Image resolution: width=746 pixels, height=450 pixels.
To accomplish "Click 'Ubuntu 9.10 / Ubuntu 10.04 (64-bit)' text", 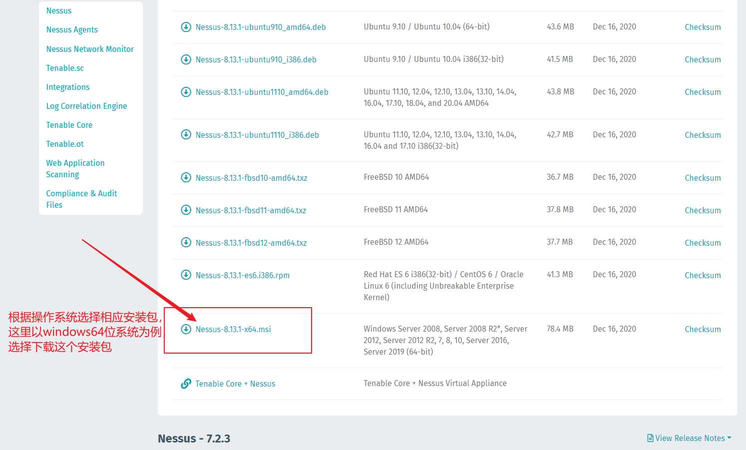I will [x=426, y=26].
